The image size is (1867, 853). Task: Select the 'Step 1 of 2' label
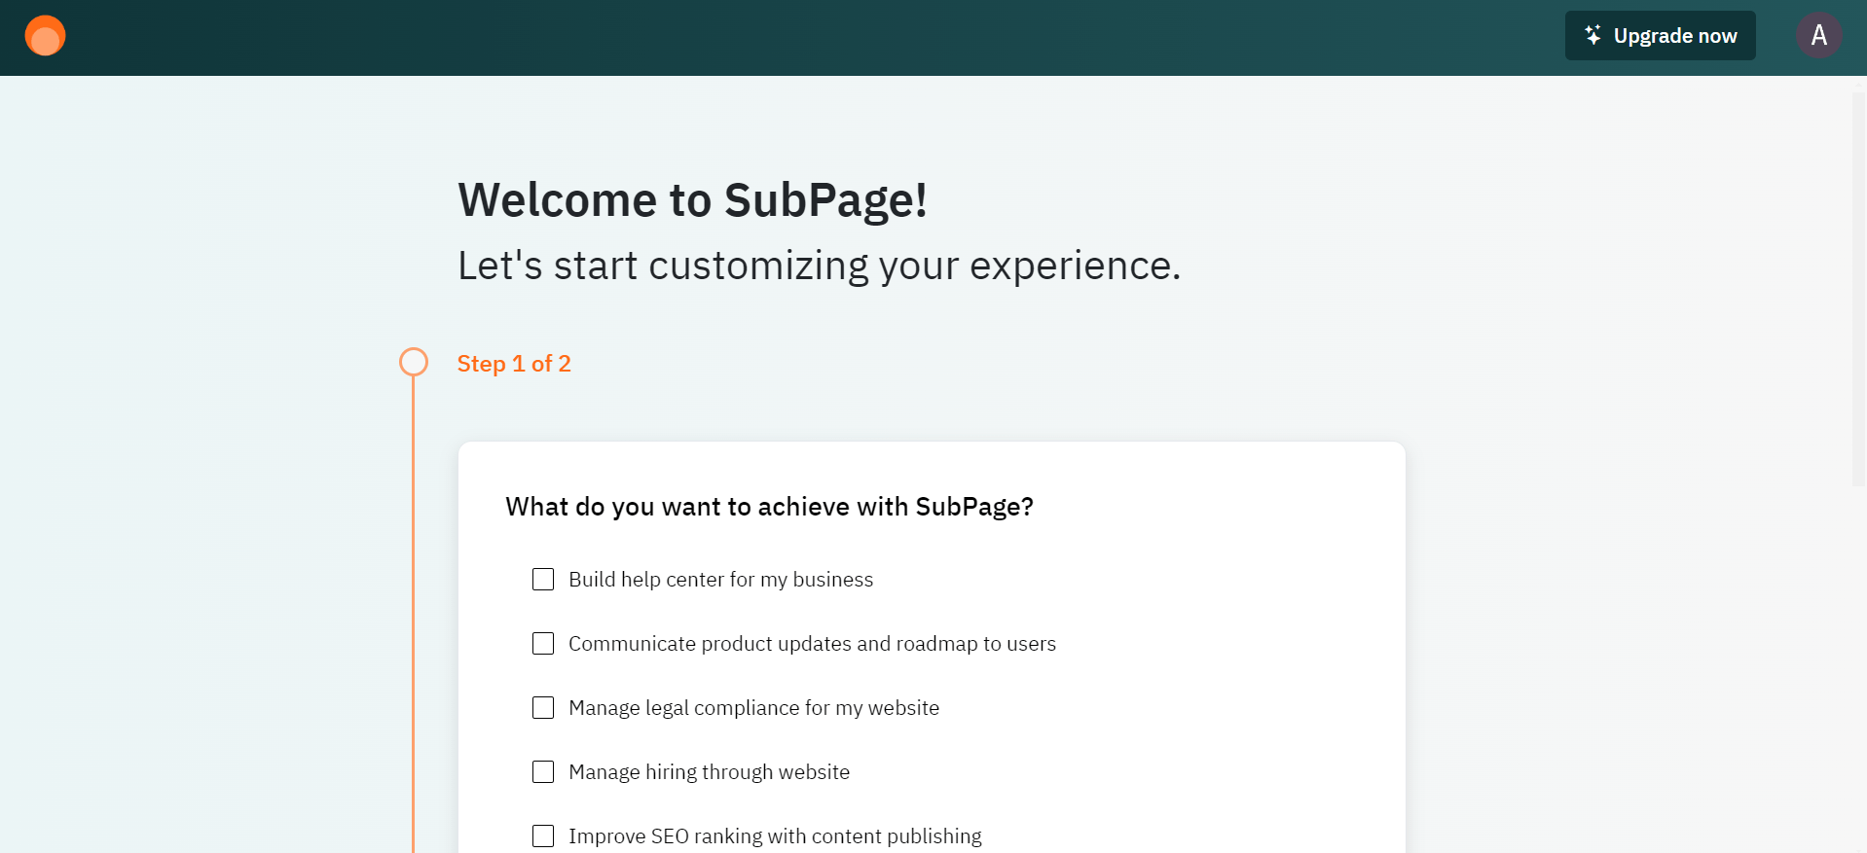tap(514, 364)
